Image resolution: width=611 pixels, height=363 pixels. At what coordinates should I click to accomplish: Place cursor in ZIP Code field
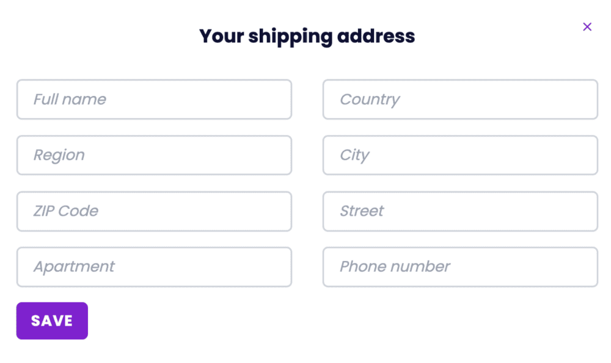pyautogui.click(x=154, y=211)
